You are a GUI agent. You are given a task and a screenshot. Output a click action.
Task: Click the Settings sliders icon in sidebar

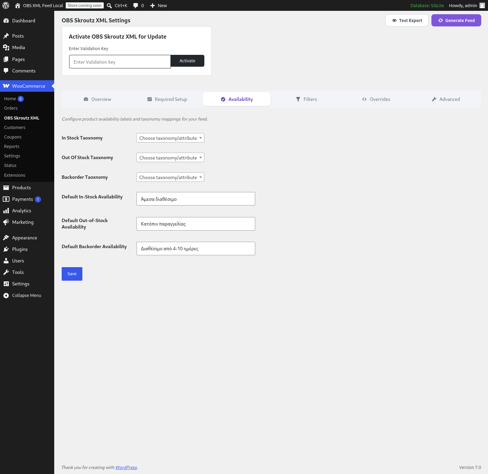coord(6,284)
